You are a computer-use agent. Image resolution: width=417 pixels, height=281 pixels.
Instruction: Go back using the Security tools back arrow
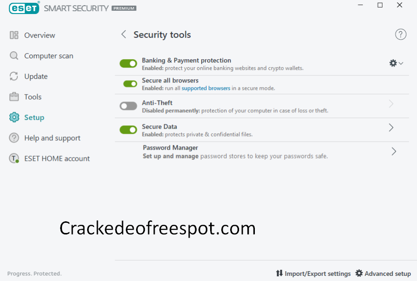point(123,34)
